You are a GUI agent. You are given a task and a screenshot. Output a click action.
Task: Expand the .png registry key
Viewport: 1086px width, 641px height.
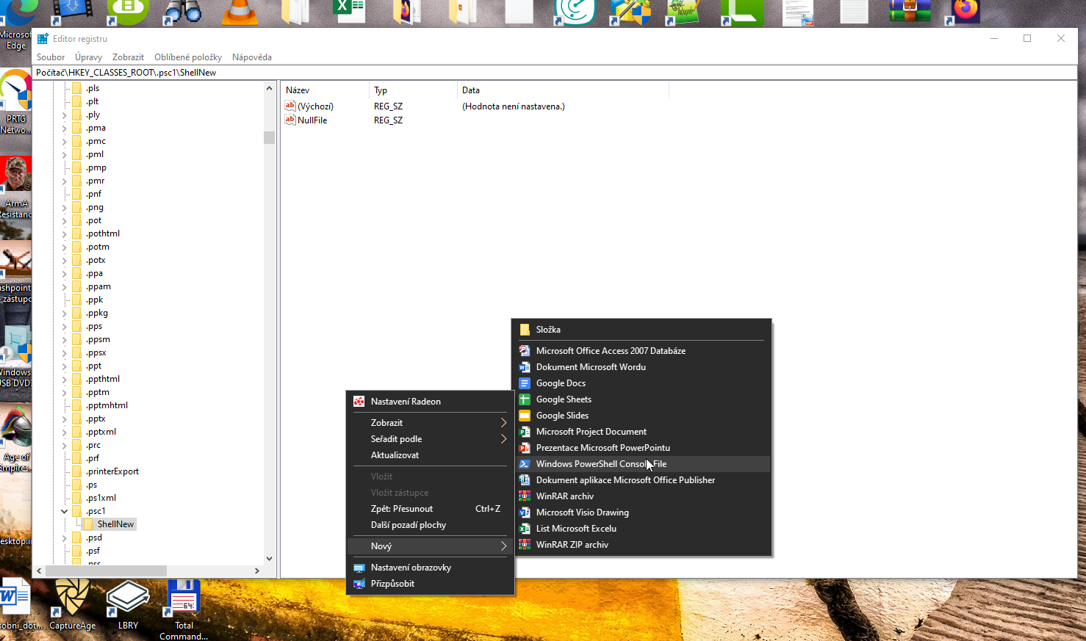point(64,207)
